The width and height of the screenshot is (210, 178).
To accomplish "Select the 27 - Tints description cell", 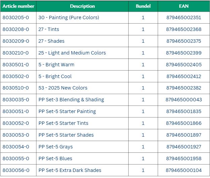I will 49,29.
